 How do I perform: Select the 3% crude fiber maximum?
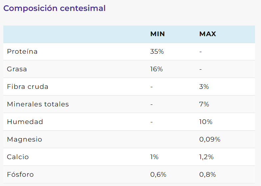pyautogui.click(x=204, y=87)
